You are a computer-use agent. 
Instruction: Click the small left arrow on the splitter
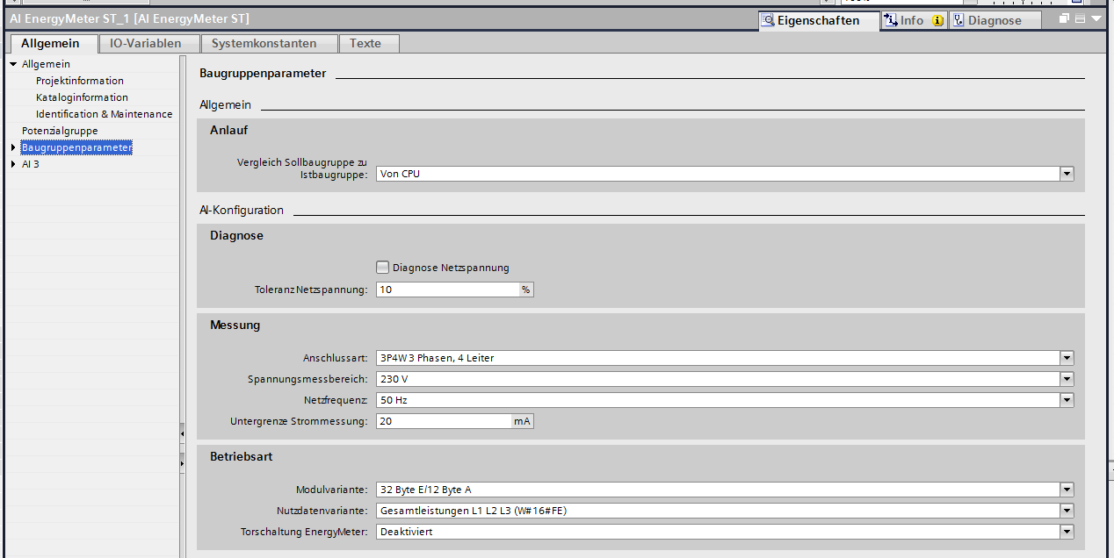pyautogui.click(x=182, y=433)
